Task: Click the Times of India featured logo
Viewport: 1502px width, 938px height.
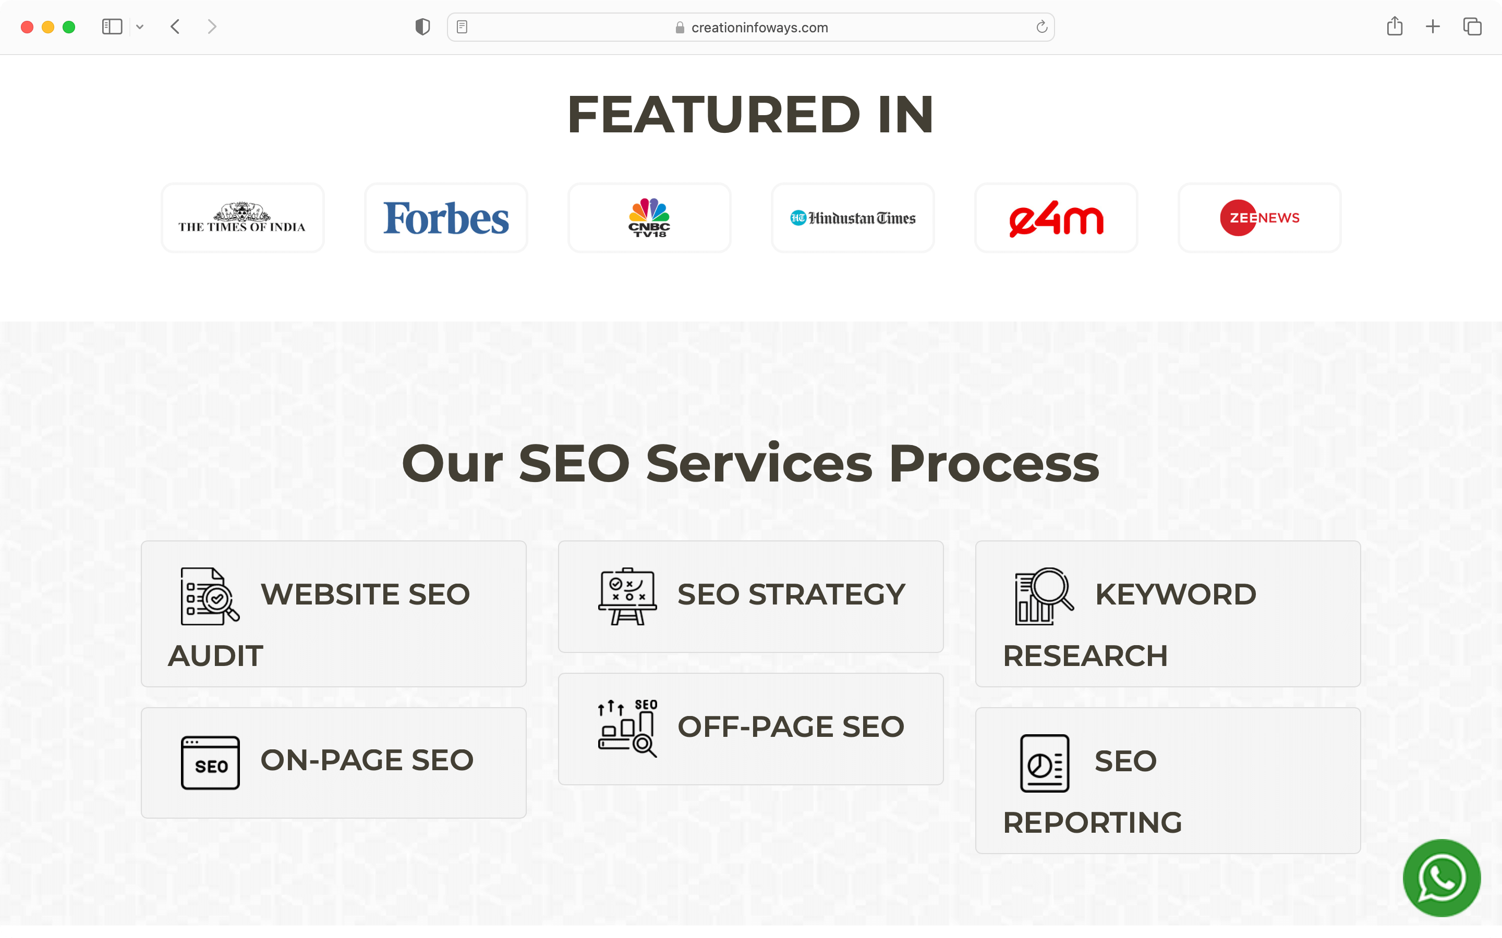Action: 242,217
